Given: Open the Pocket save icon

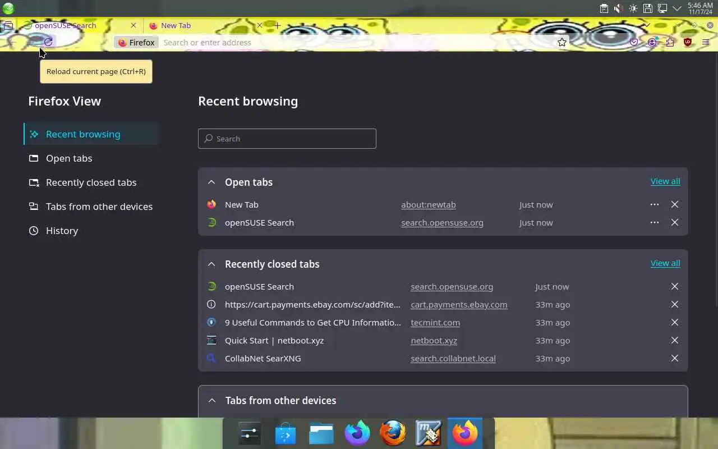Looking at the screenshot, I should pos(634,42).
